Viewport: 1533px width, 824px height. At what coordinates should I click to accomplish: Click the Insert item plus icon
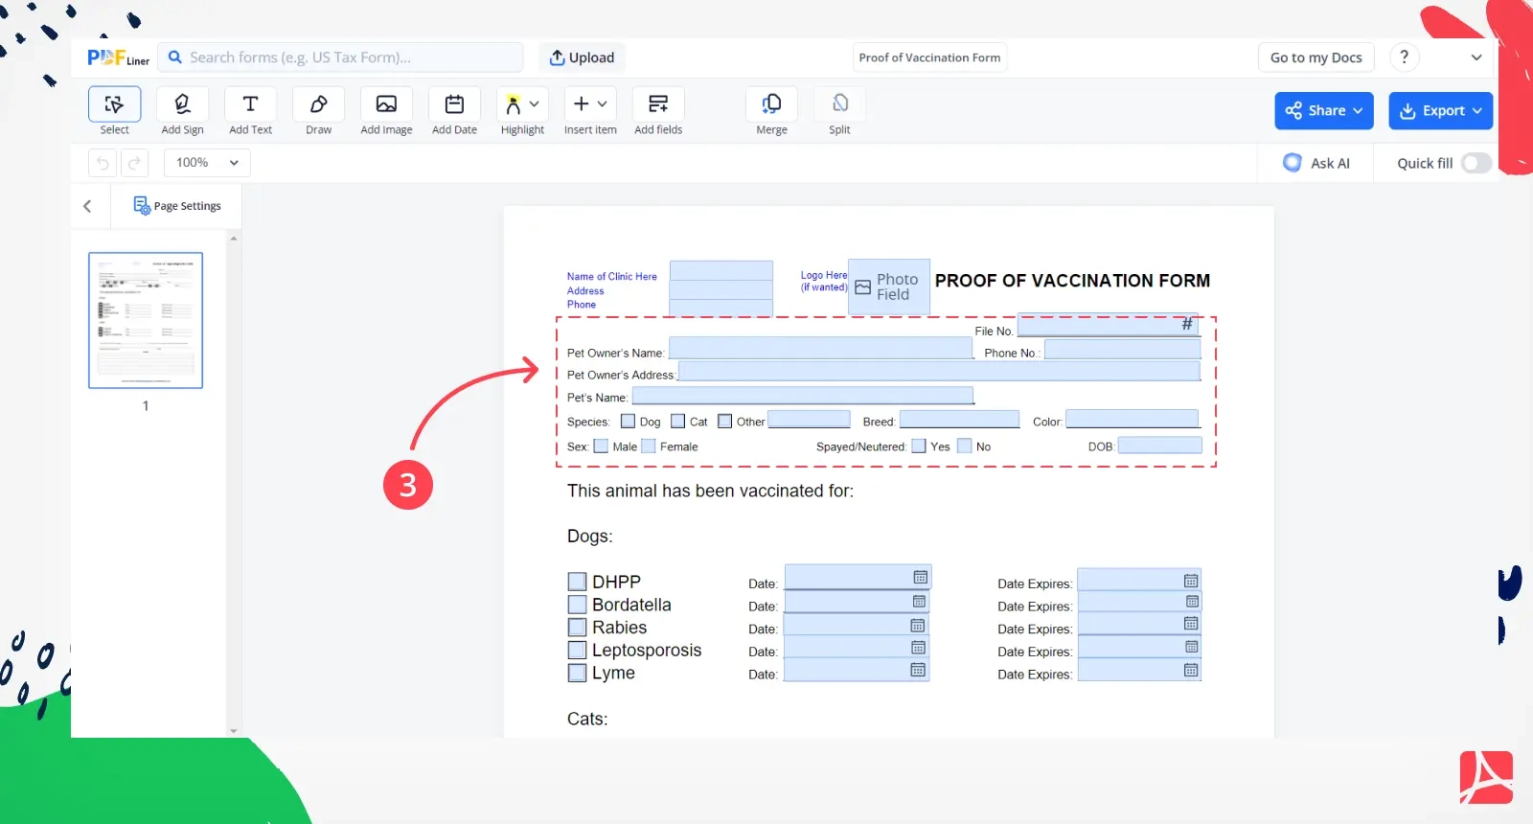(581, 103)
